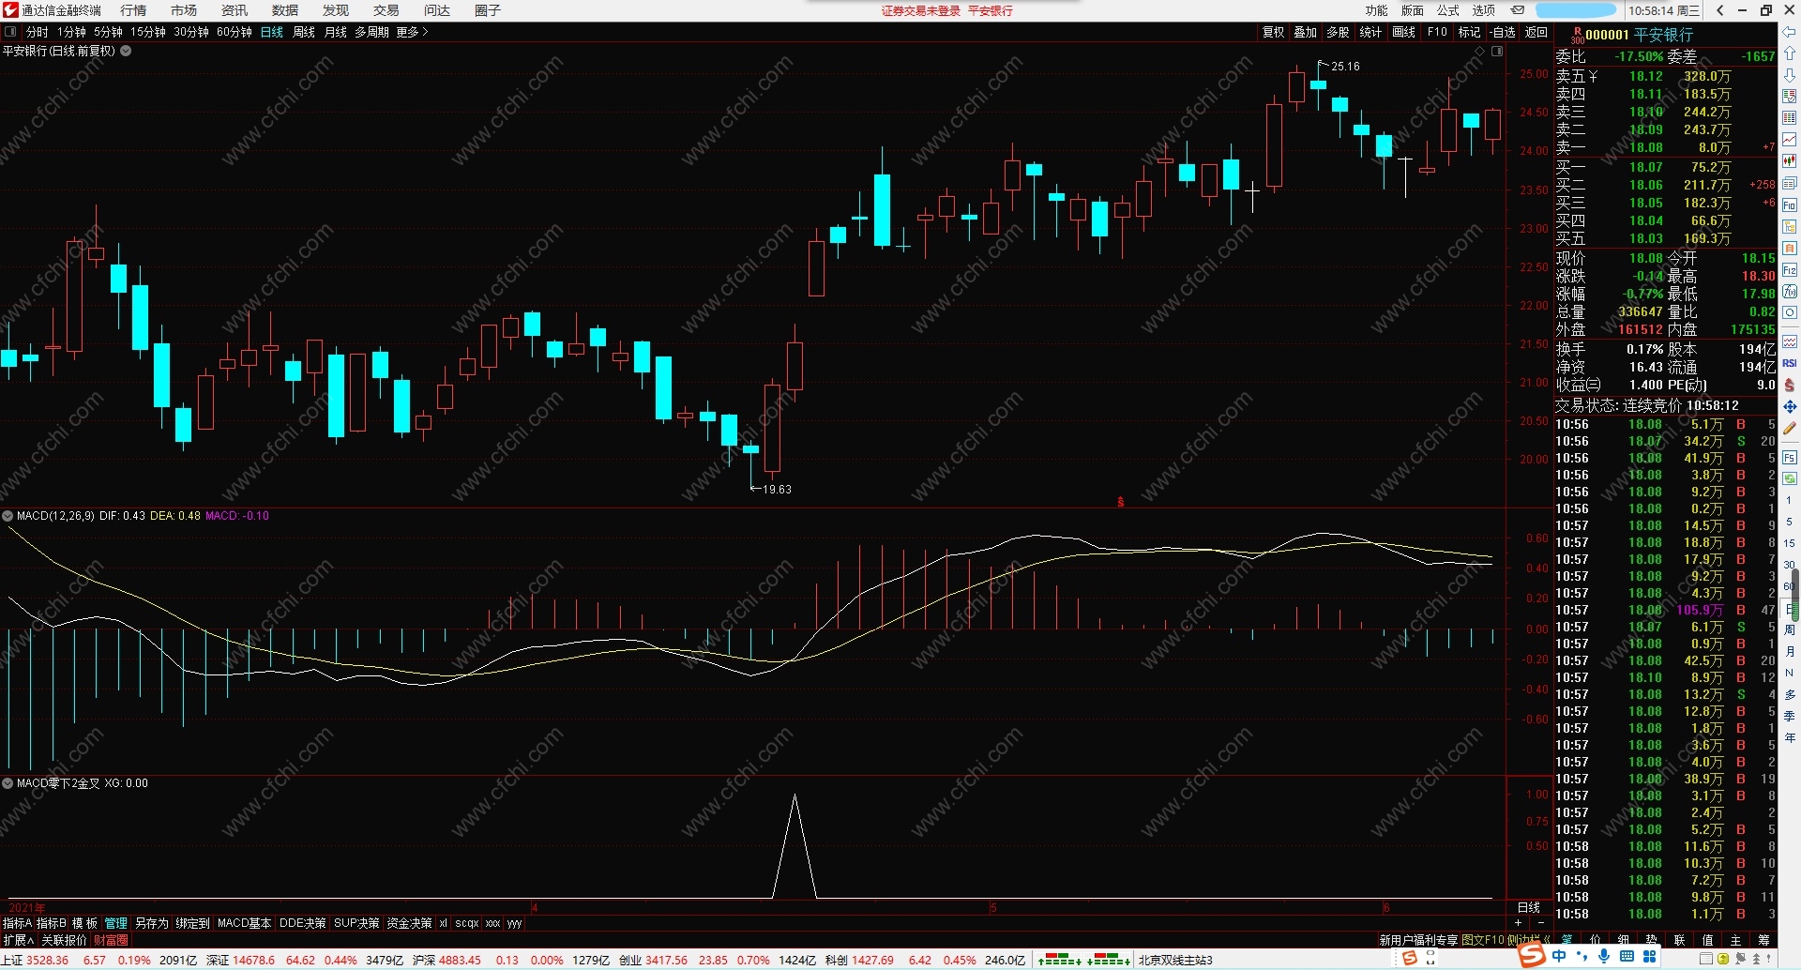The image size is (1801, 970).
Task: Open the soft keyboard icon on IME bar
Action: tap(1627, 957)
